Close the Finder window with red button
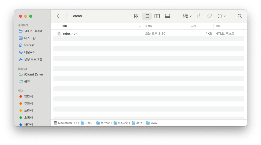 (x=21, y=16)
